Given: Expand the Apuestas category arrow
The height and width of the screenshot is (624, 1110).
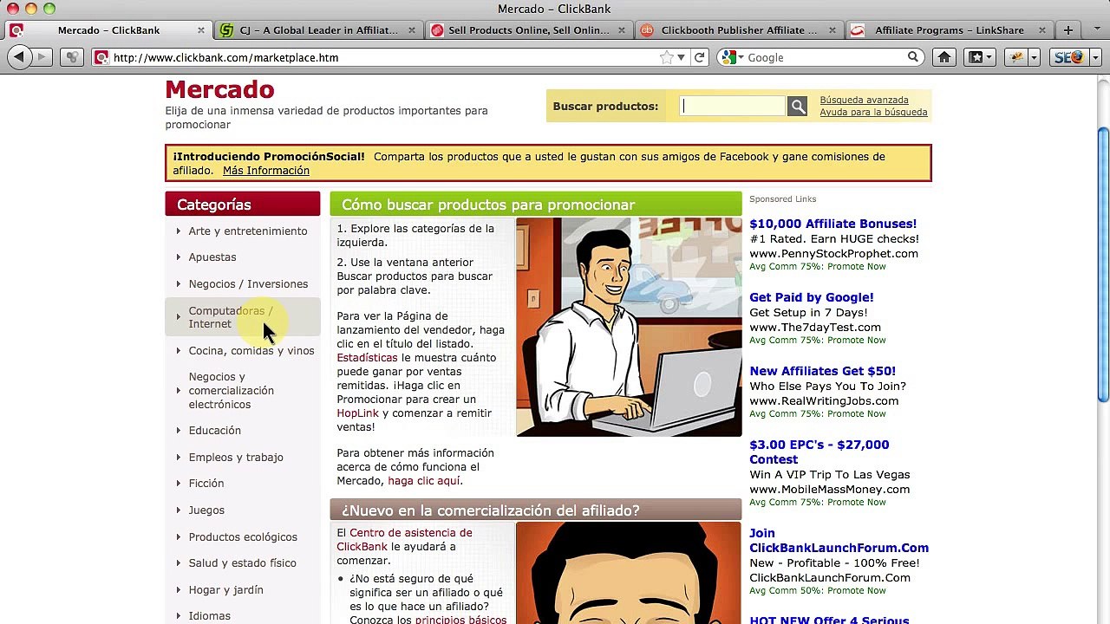Looking at the screenshot, I should pyautogui.click(x=178, y=257).
